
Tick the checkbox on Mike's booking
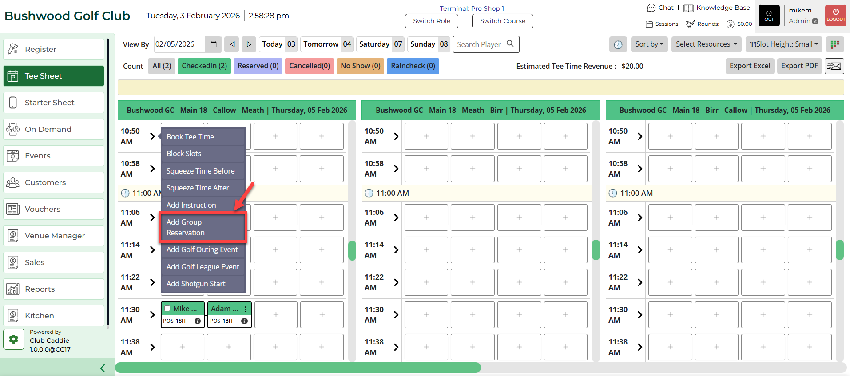pos(167,309)
